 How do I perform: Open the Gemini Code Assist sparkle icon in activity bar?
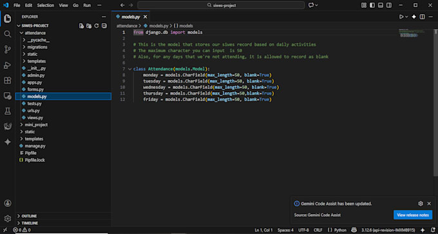tap(8, 142)
